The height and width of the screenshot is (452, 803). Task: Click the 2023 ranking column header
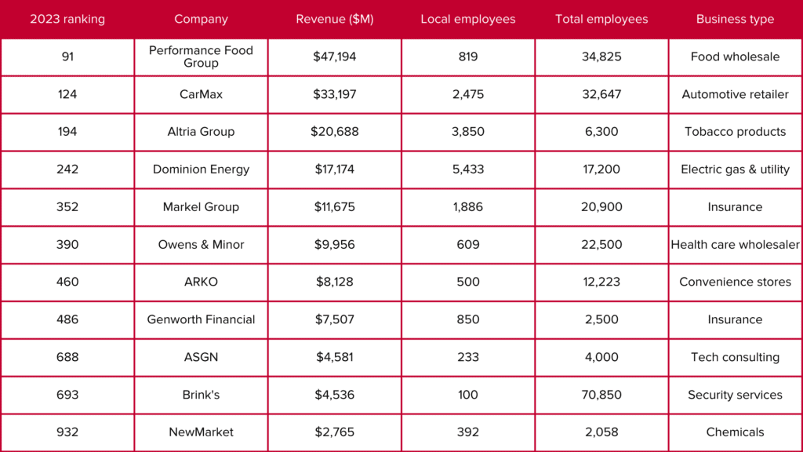pyautogui.click(x=67, y=19)
